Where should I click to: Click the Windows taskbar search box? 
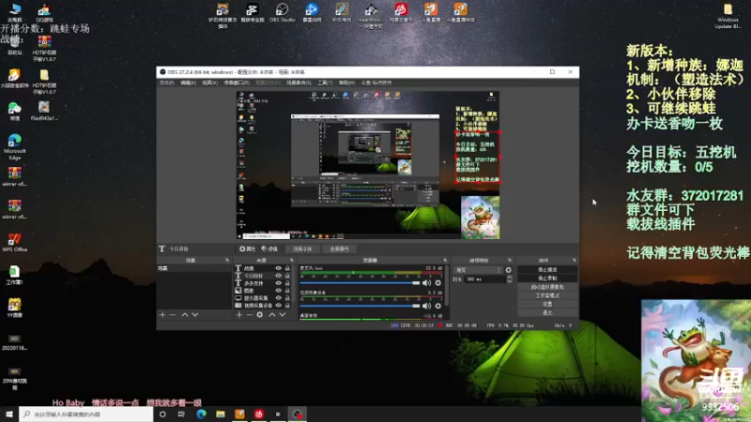86,414
